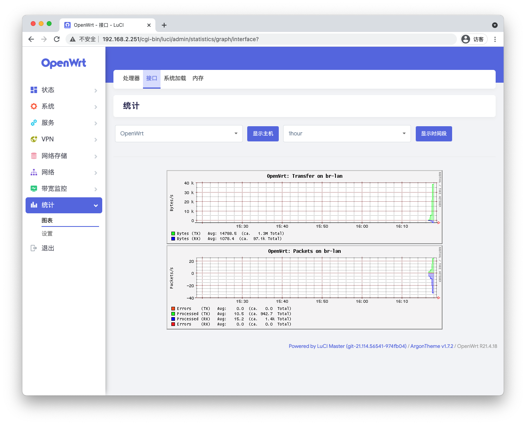Click the 服务 cogs icon in sidebar
526x425 pixels.
(34, 123)
